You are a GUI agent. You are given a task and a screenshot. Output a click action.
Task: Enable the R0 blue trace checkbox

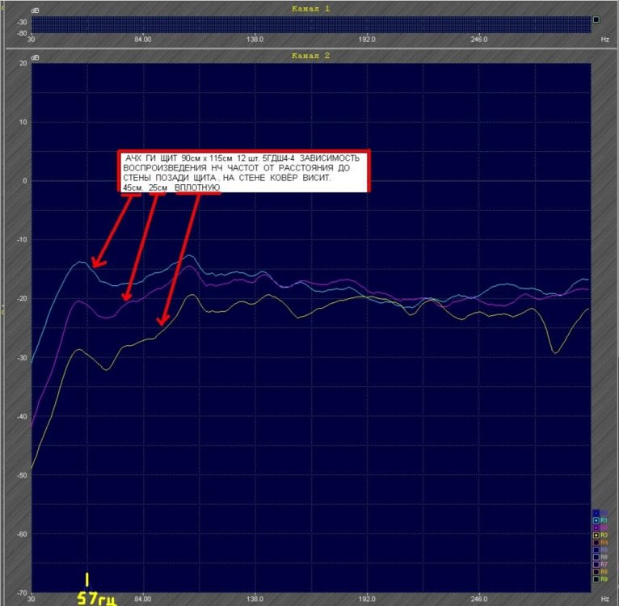(596, 513)
